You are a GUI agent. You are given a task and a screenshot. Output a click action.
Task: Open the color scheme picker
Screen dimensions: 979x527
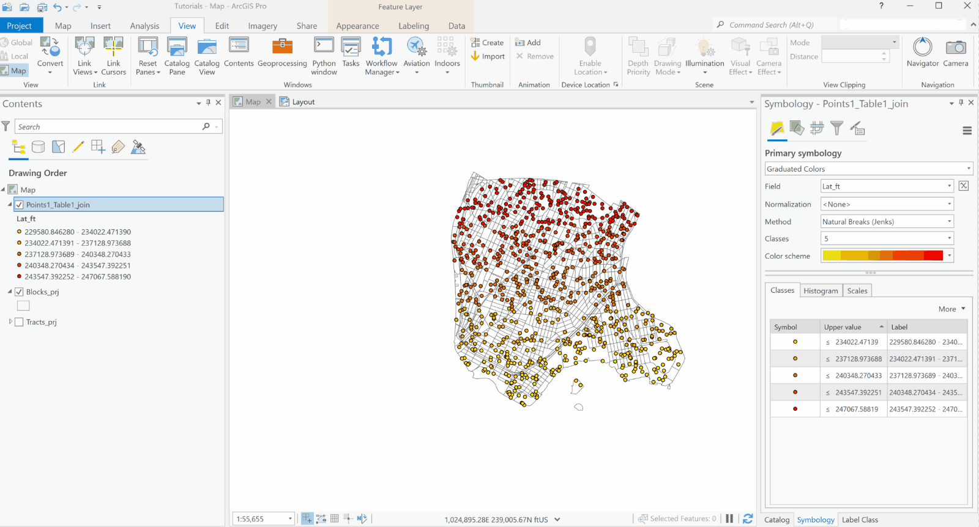coord(887,256)
